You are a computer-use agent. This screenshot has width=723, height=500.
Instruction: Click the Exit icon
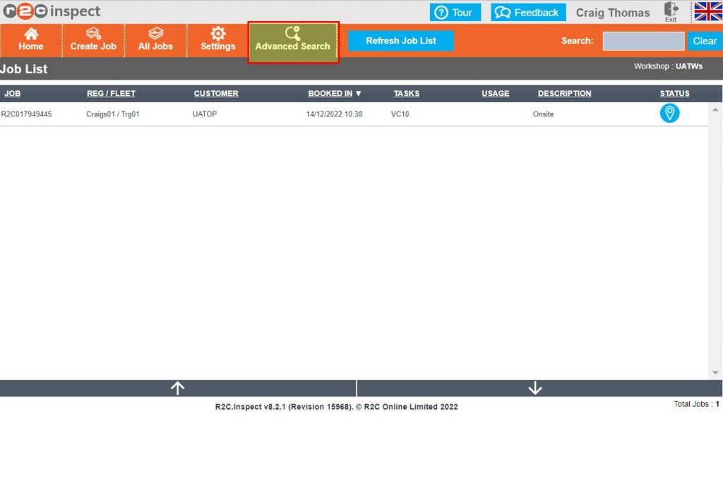point(671,11)
